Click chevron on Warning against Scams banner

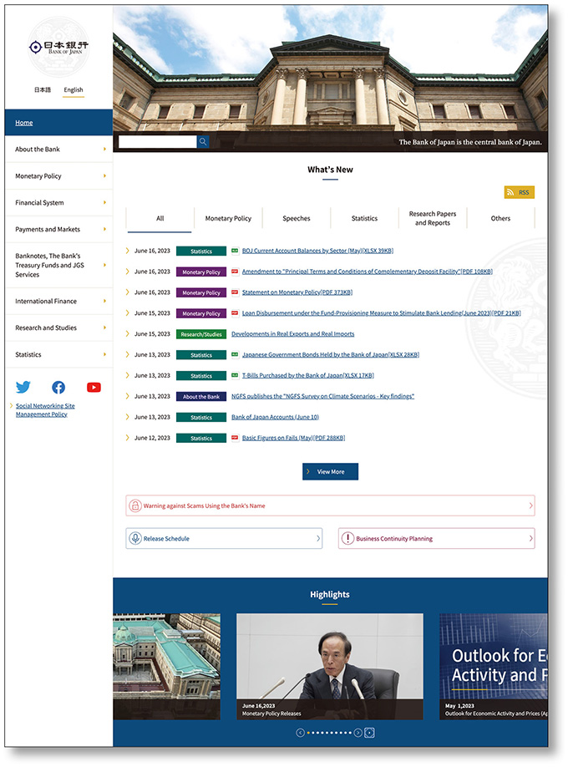530,505
